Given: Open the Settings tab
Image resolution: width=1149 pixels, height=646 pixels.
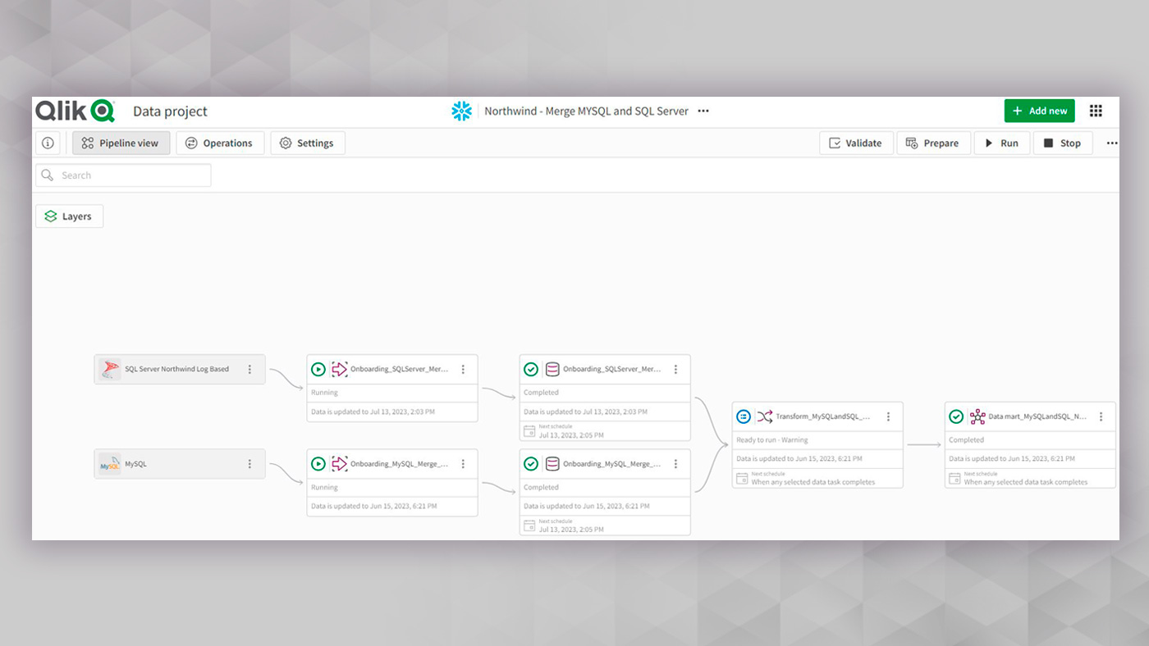Looking at the screenshot, I should click(308, 143).
